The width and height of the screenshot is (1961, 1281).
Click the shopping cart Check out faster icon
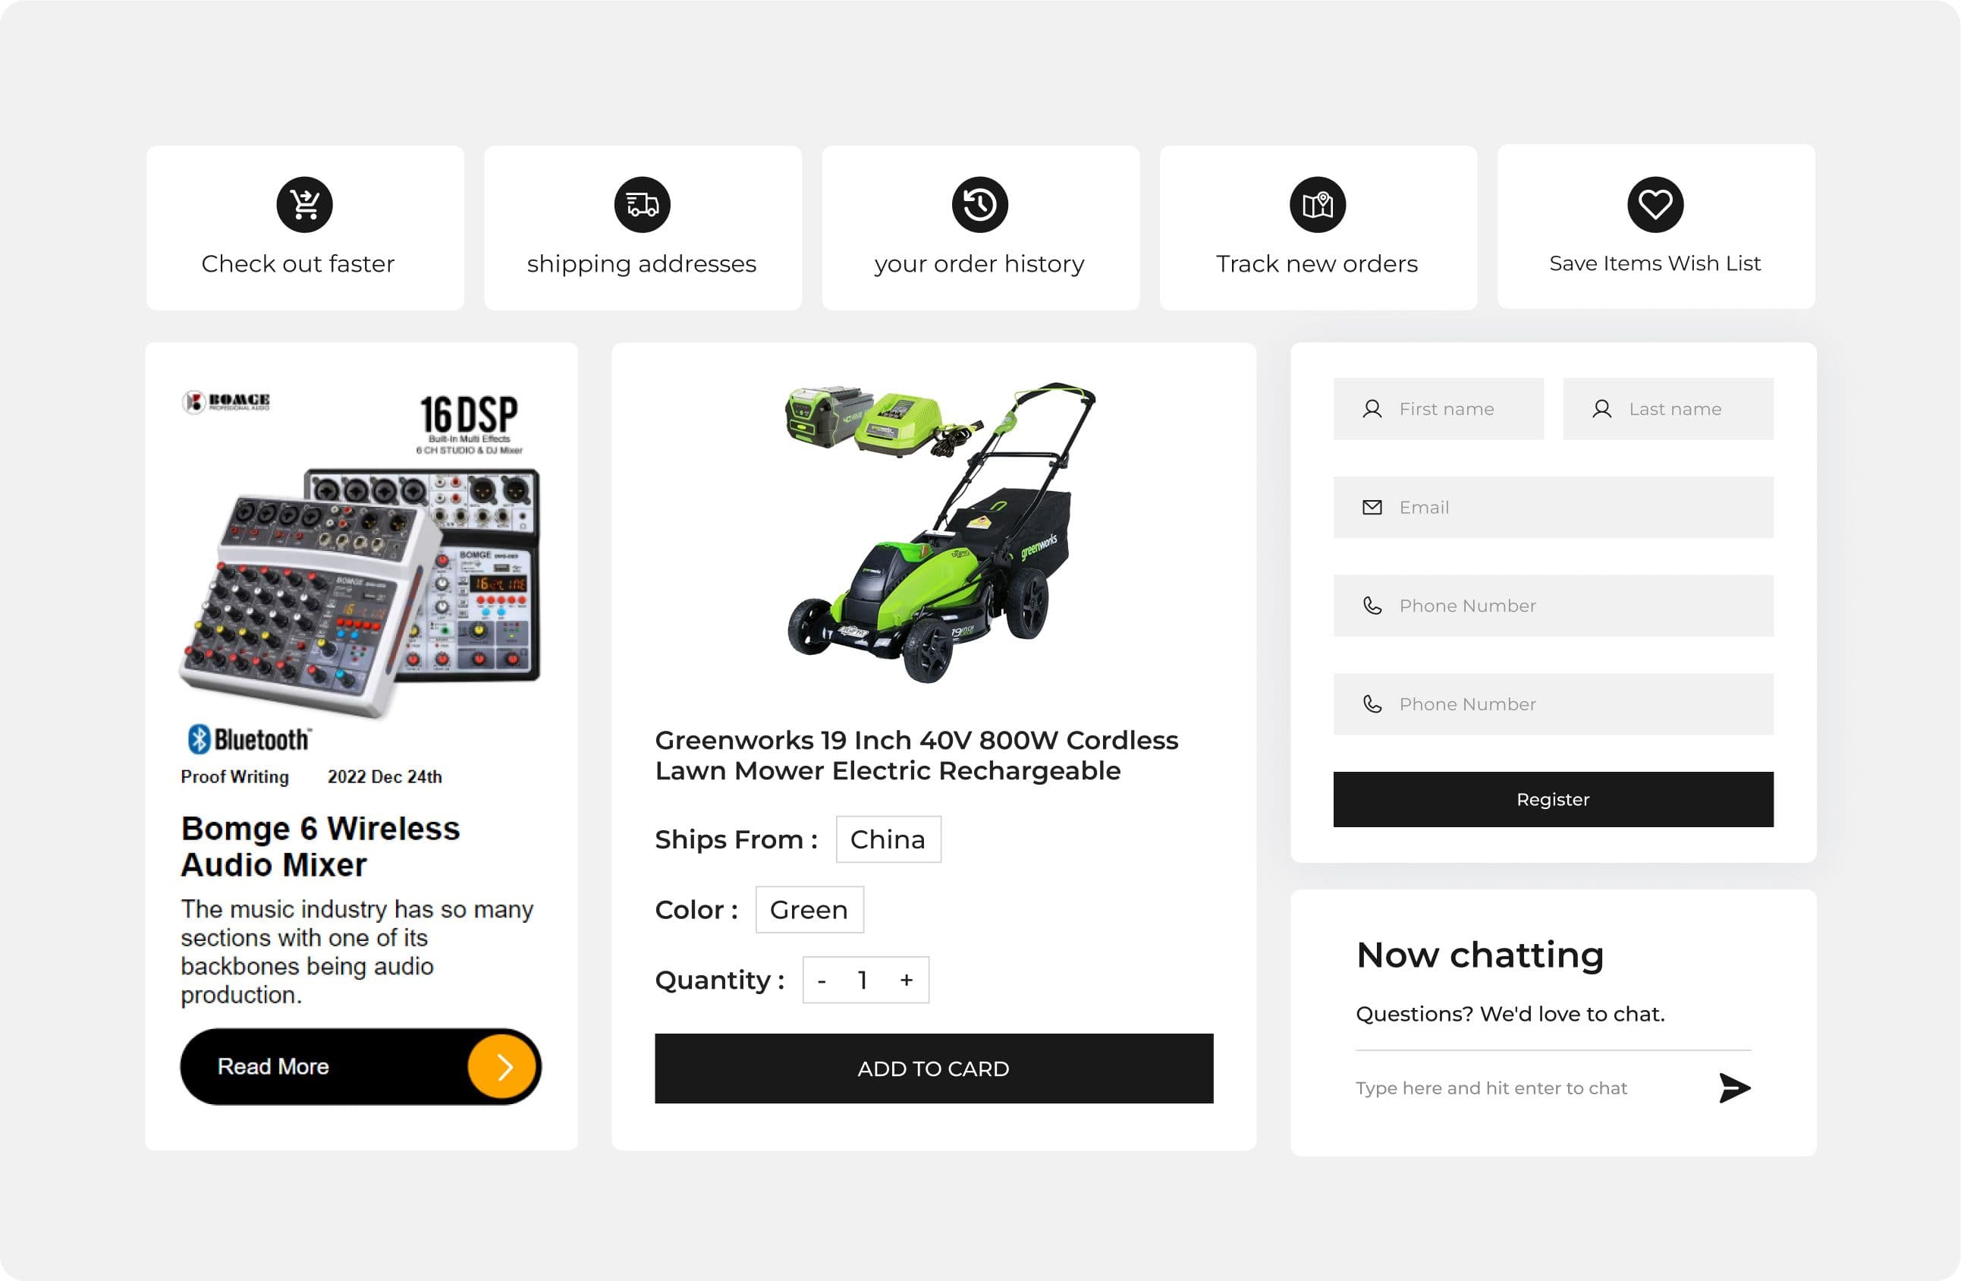coord(304,204)
